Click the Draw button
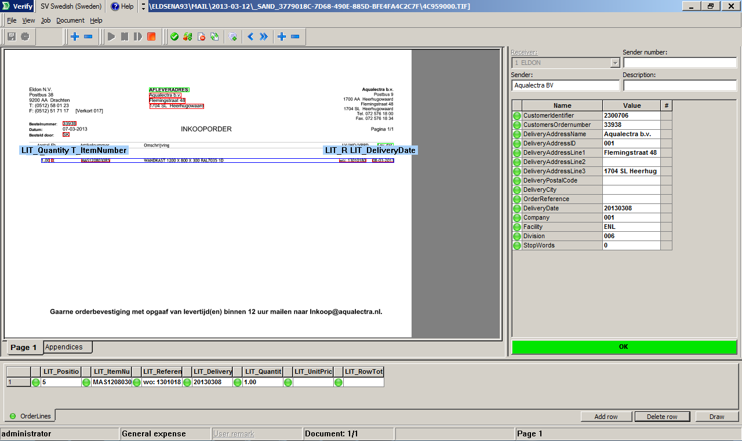The width and height of the screenshot is (742, 441). 717,417
